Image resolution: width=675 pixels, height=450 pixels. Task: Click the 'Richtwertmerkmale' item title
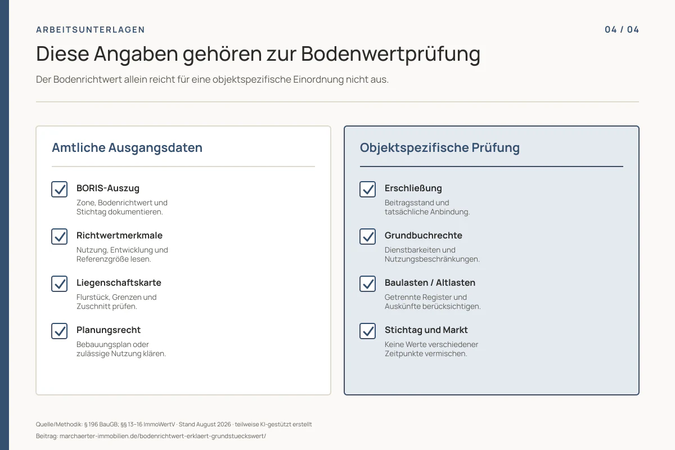(120, 236)
